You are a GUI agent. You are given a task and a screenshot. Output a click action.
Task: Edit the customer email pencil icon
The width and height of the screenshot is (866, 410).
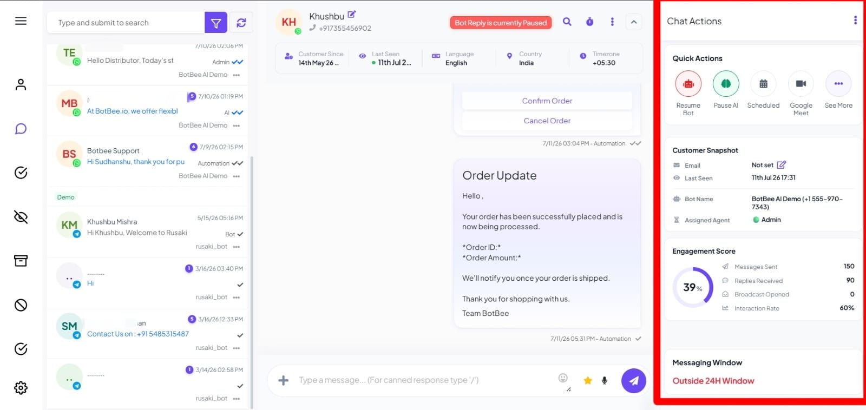(x=781, y=164)
